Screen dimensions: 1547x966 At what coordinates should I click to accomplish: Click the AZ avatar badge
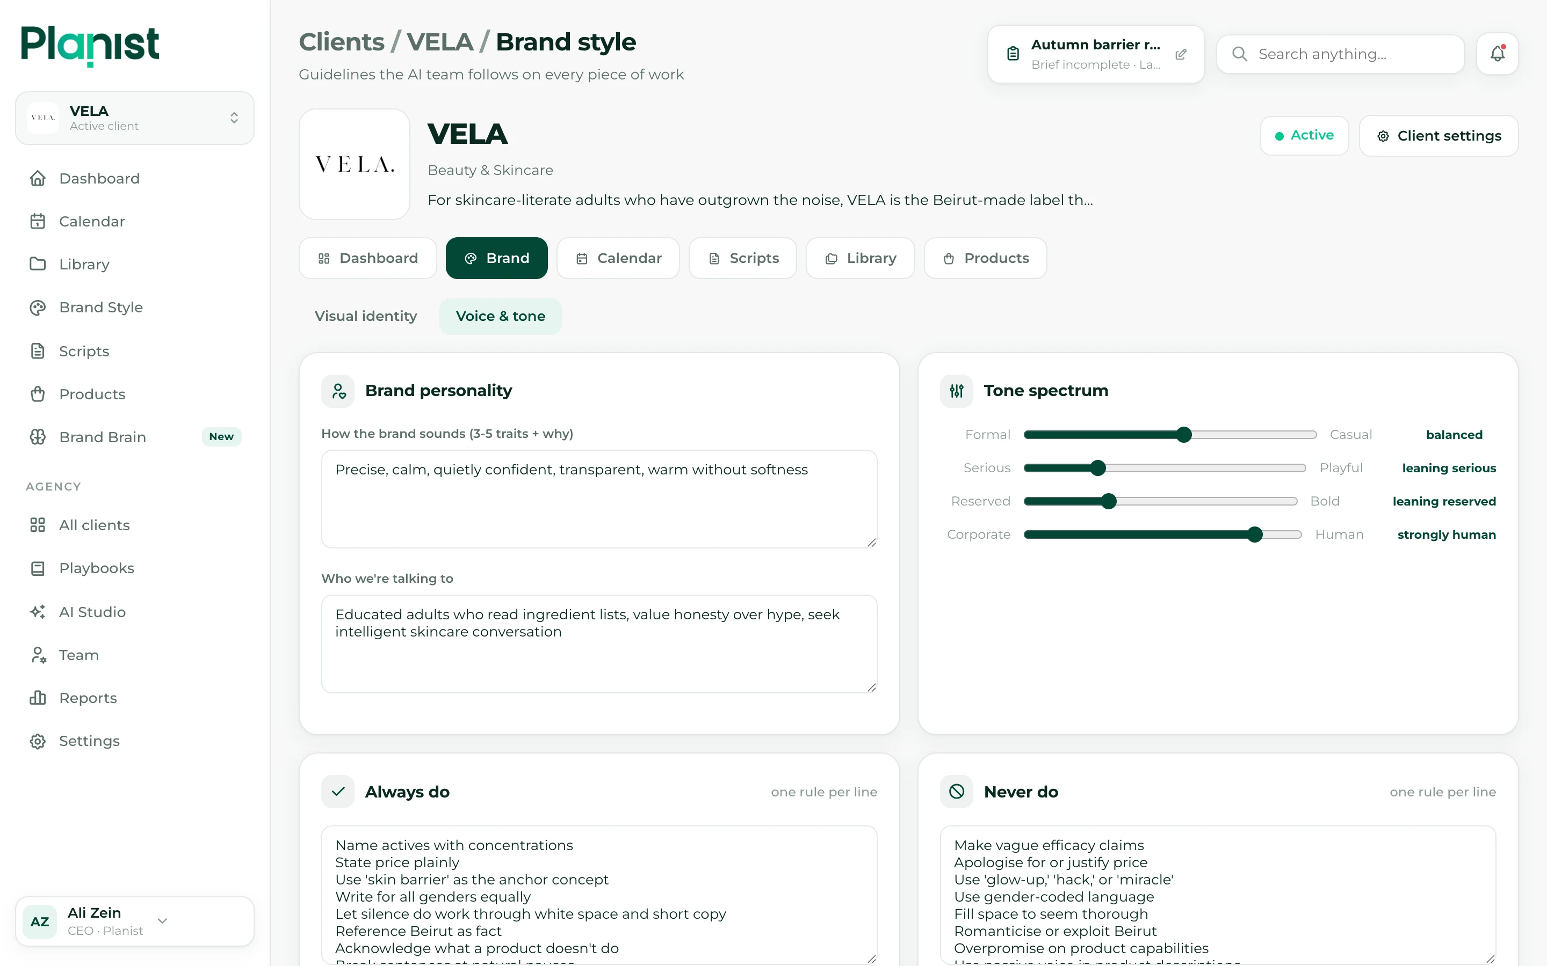click(40, 921)
